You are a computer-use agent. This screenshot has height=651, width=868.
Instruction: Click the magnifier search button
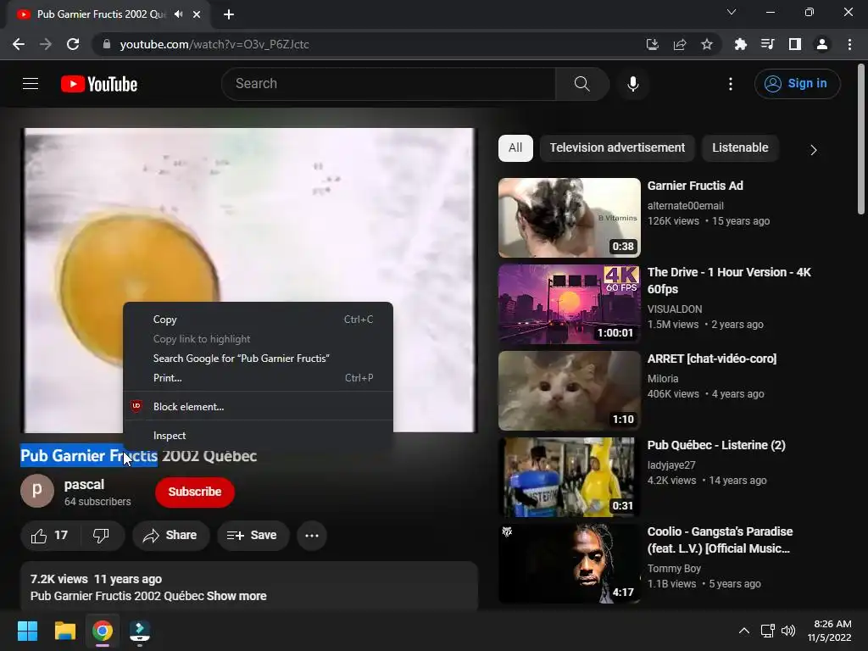tap(581, 84)
